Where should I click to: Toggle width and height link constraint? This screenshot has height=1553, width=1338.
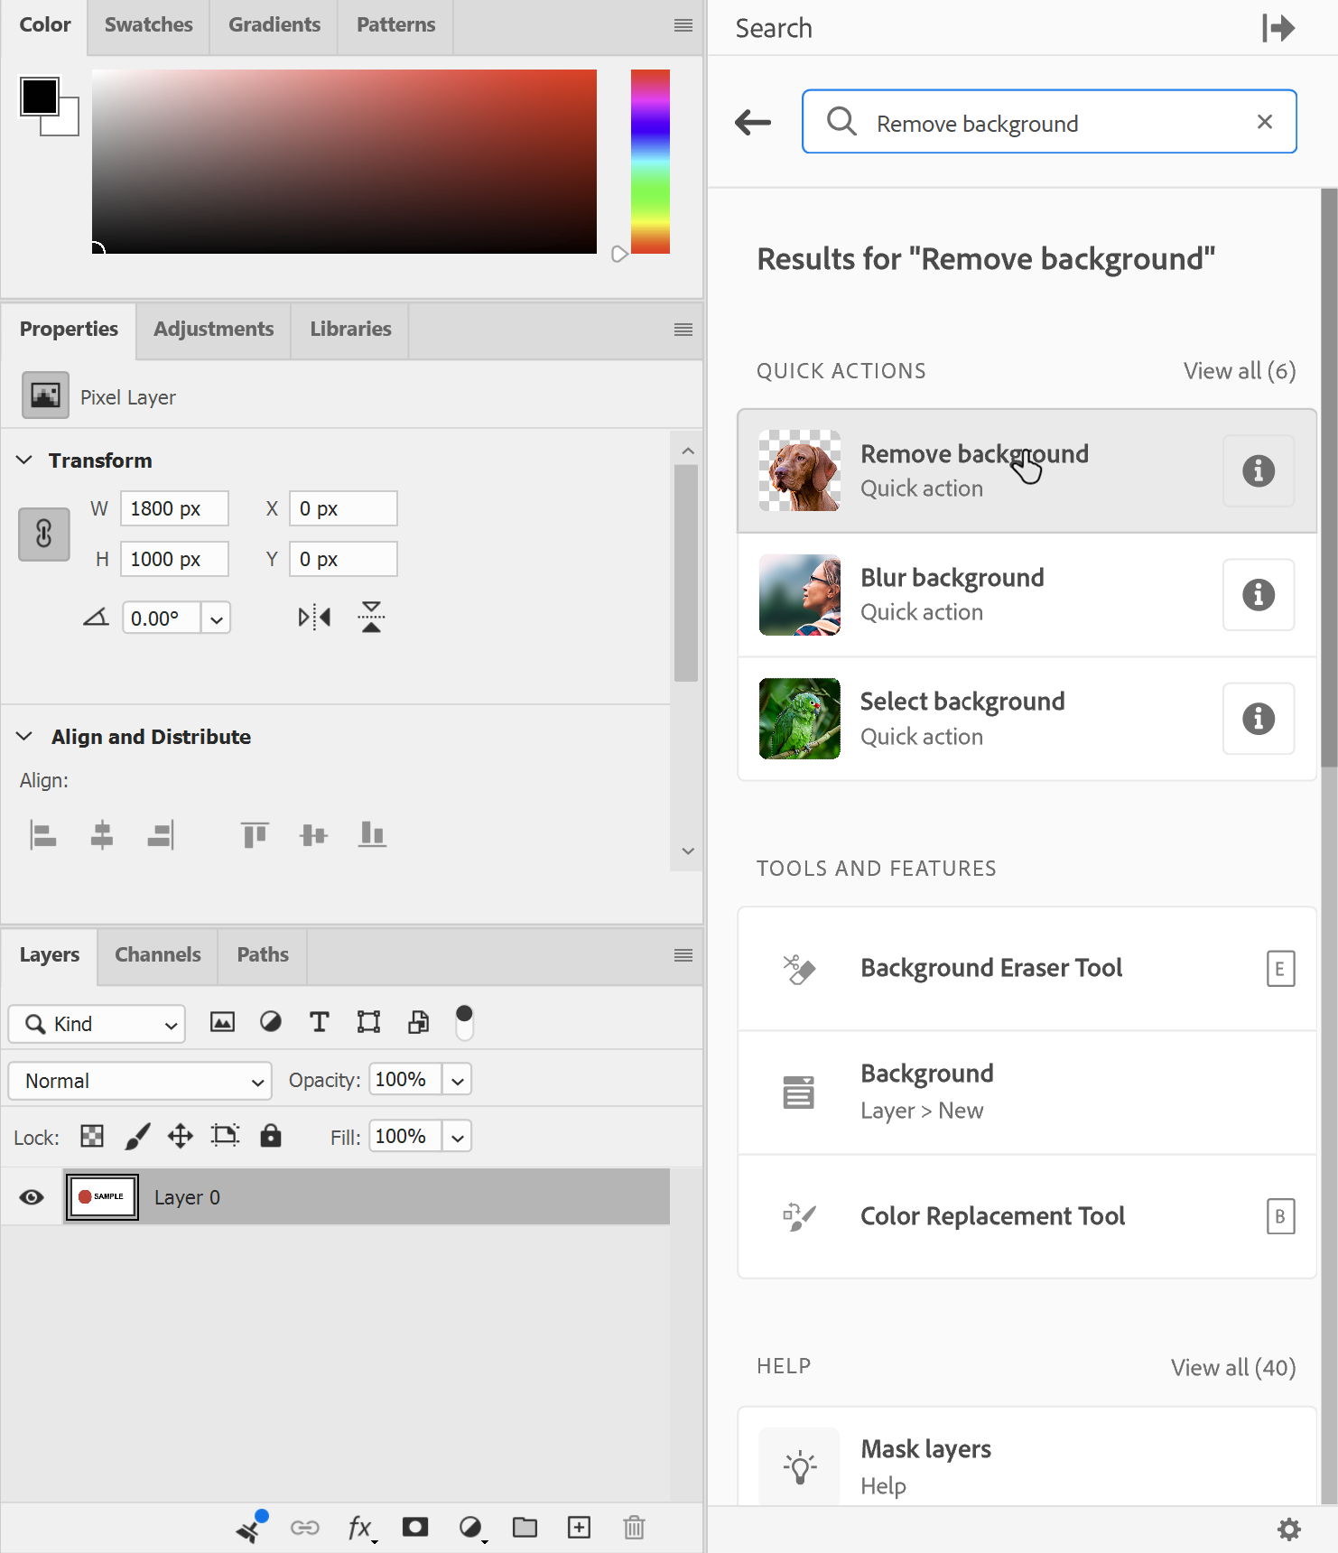coord(44,534)
